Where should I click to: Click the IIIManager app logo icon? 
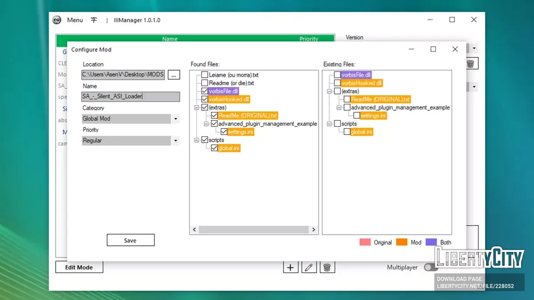point(57,20)
